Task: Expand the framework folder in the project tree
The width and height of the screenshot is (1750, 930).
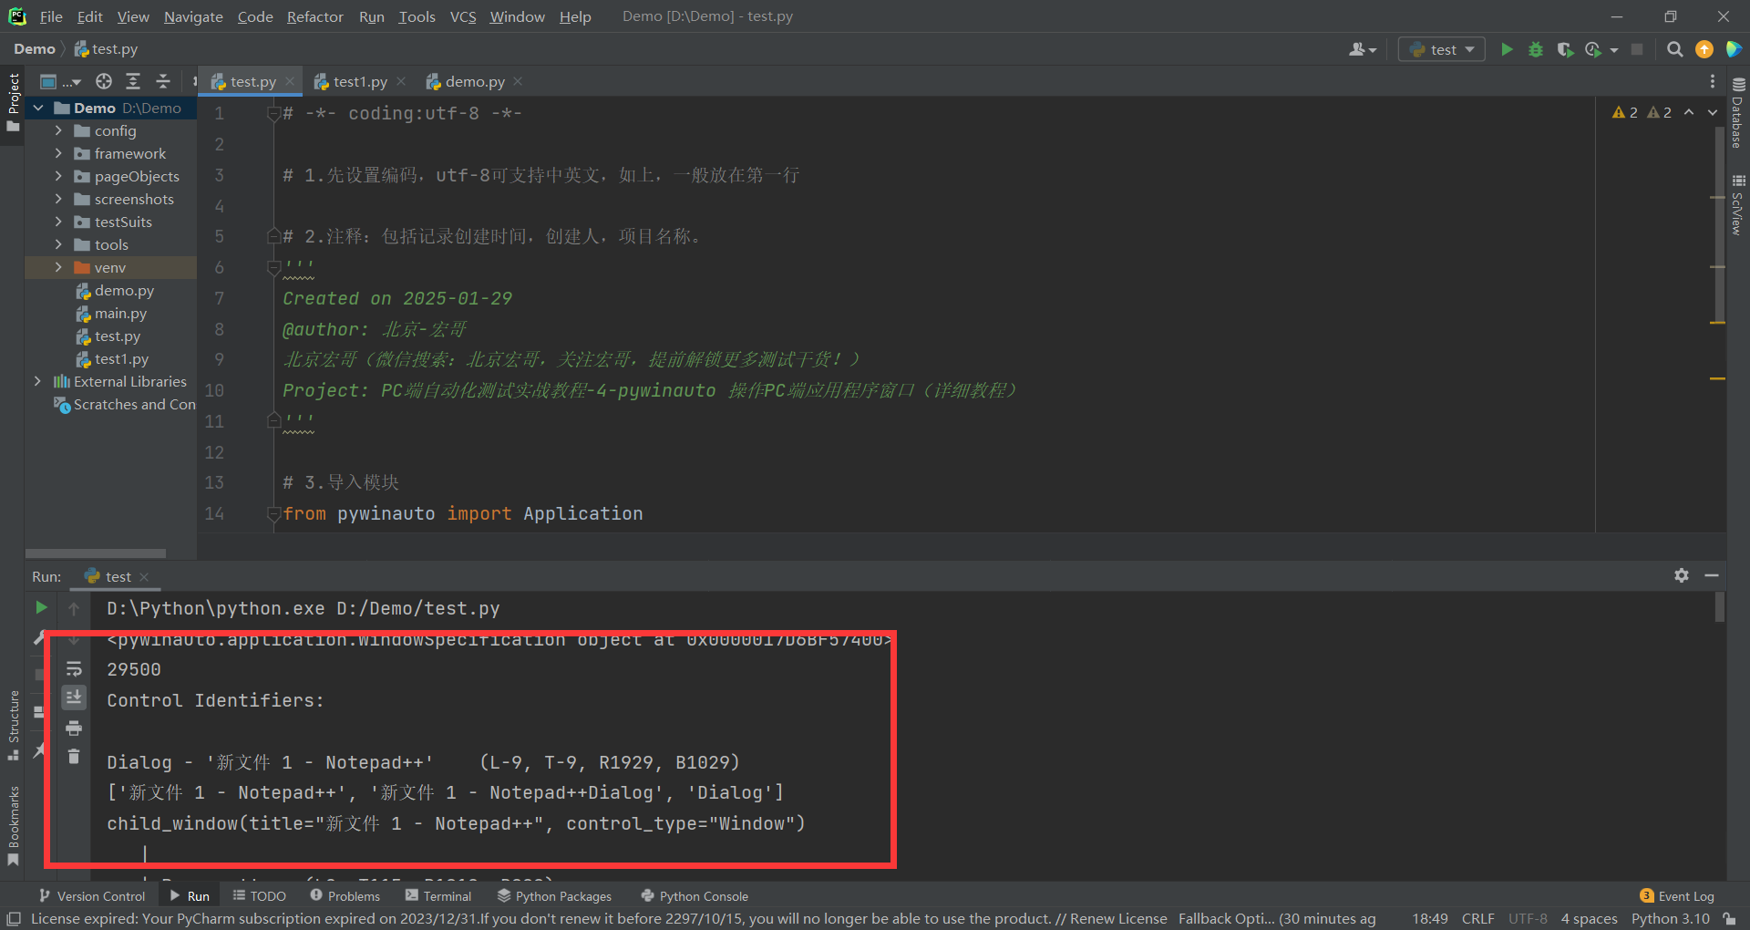Action: click(58, 153)
